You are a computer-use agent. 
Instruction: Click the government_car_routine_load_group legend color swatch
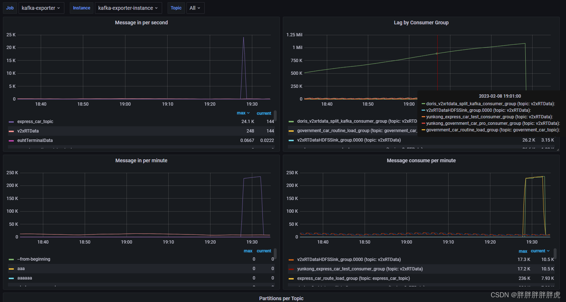(x=291, y=131)
